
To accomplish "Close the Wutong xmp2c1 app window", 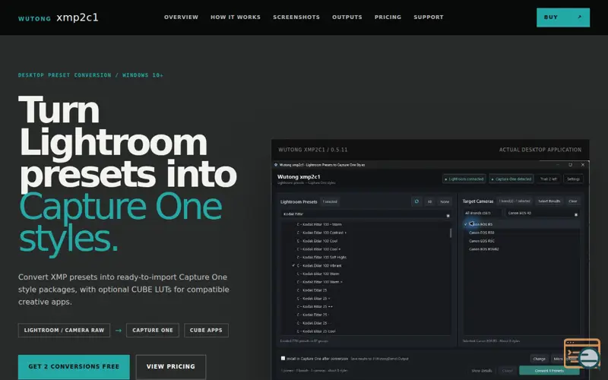I will tap(582, 165).
